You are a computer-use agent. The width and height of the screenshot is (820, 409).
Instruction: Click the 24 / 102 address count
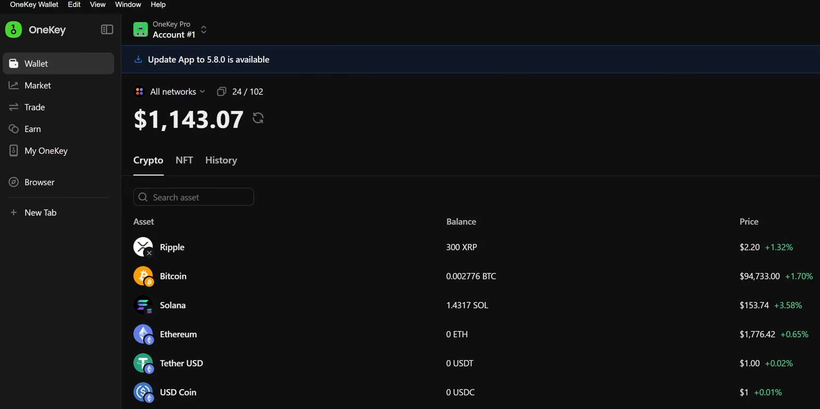(x=248, y=91)
